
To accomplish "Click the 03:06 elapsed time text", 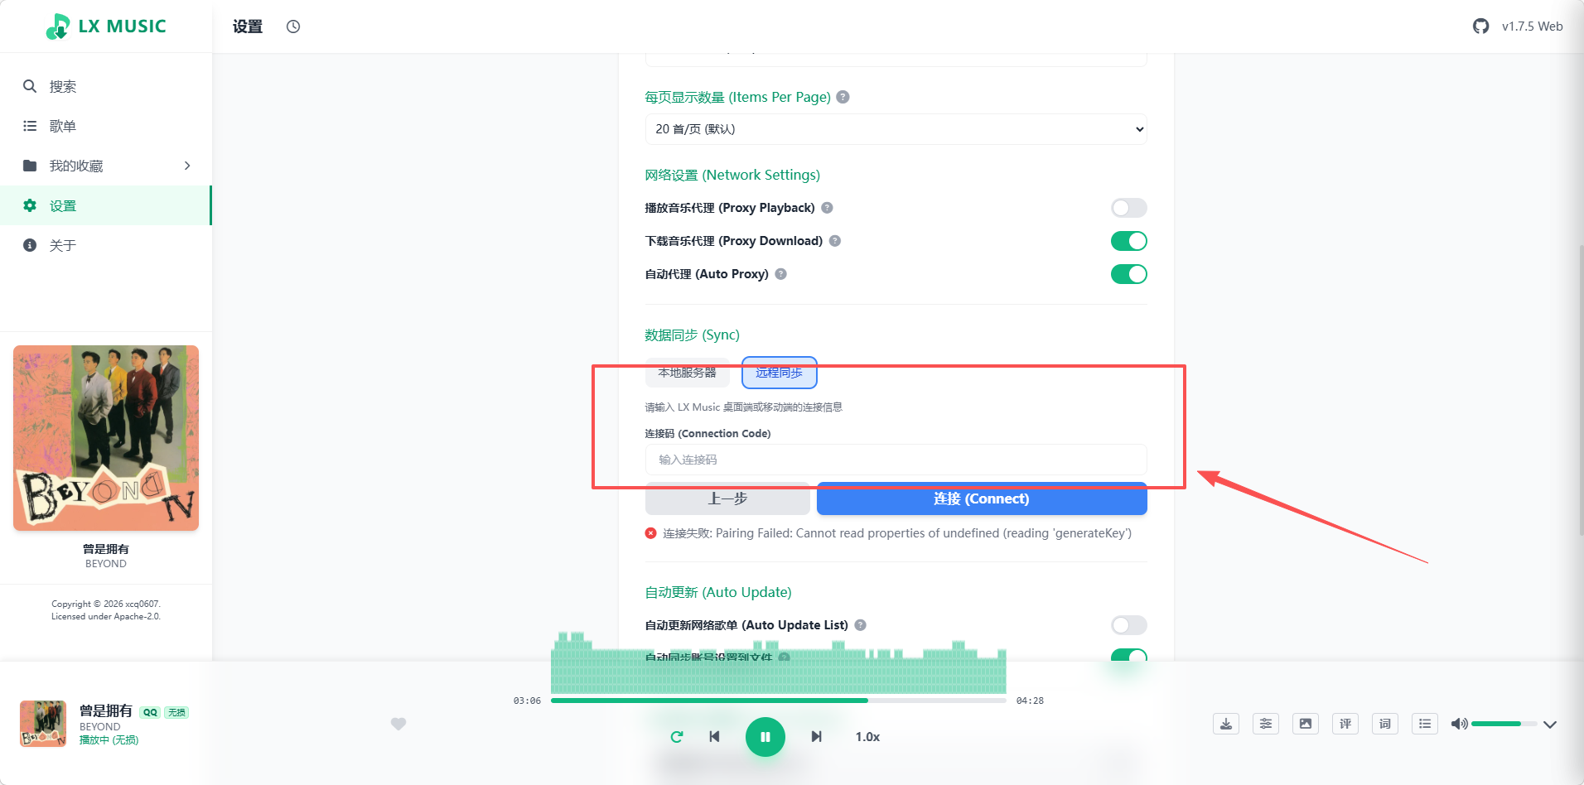I will click(527, 701).
